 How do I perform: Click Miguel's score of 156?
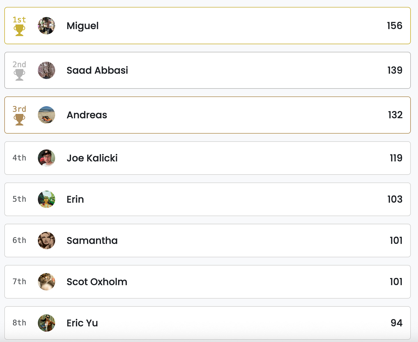[394, 26]
